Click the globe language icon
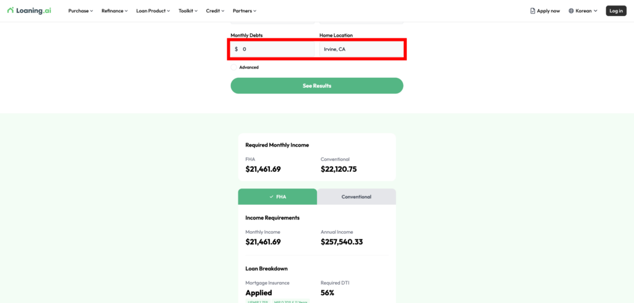 571,11
